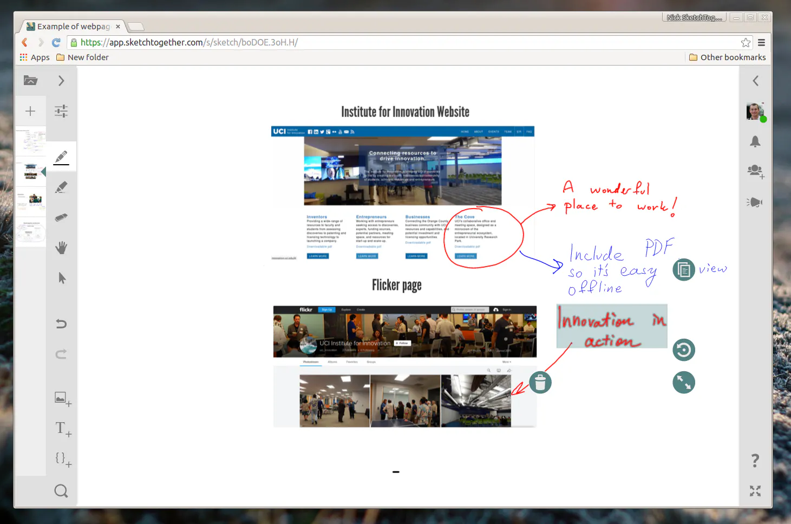This screenshot has height=524, width=791.
Task: Select the Pen drawing tool
Action: click(61, 157)
